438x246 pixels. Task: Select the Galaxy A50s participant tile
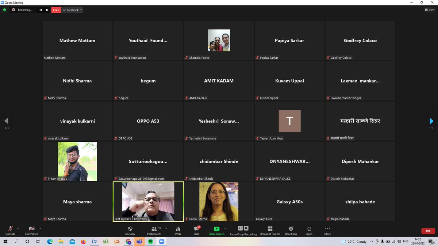pos(289,202)
